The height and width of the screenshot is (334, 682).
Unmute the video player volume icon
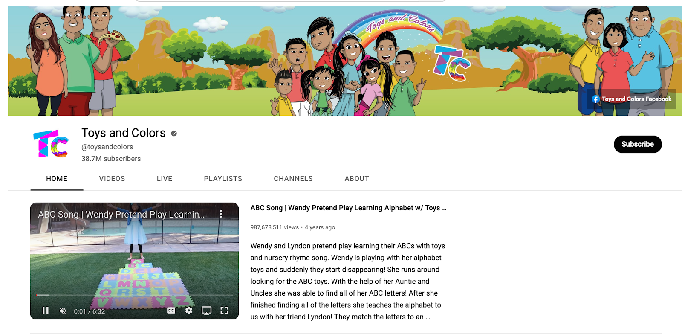point(63,311)
